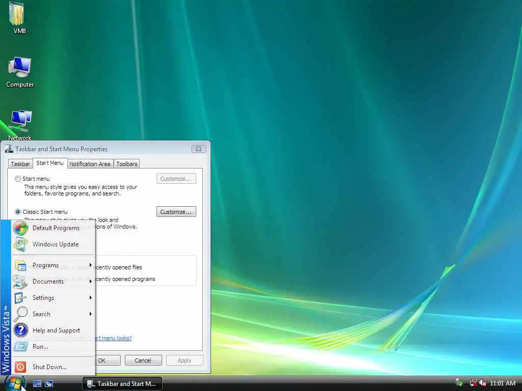
Task: Click the Default Programs icon in Start menu
Action: (x=20, y=228)
